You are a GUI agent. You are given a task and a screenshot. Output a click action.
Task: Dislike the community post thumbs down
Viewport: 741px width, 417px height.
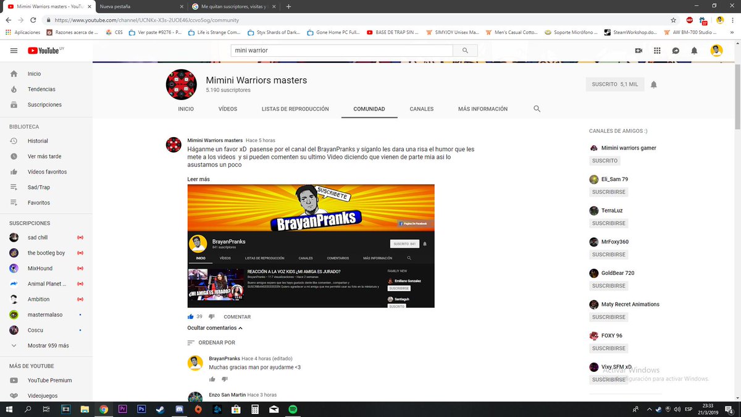(x=211, y=316)
